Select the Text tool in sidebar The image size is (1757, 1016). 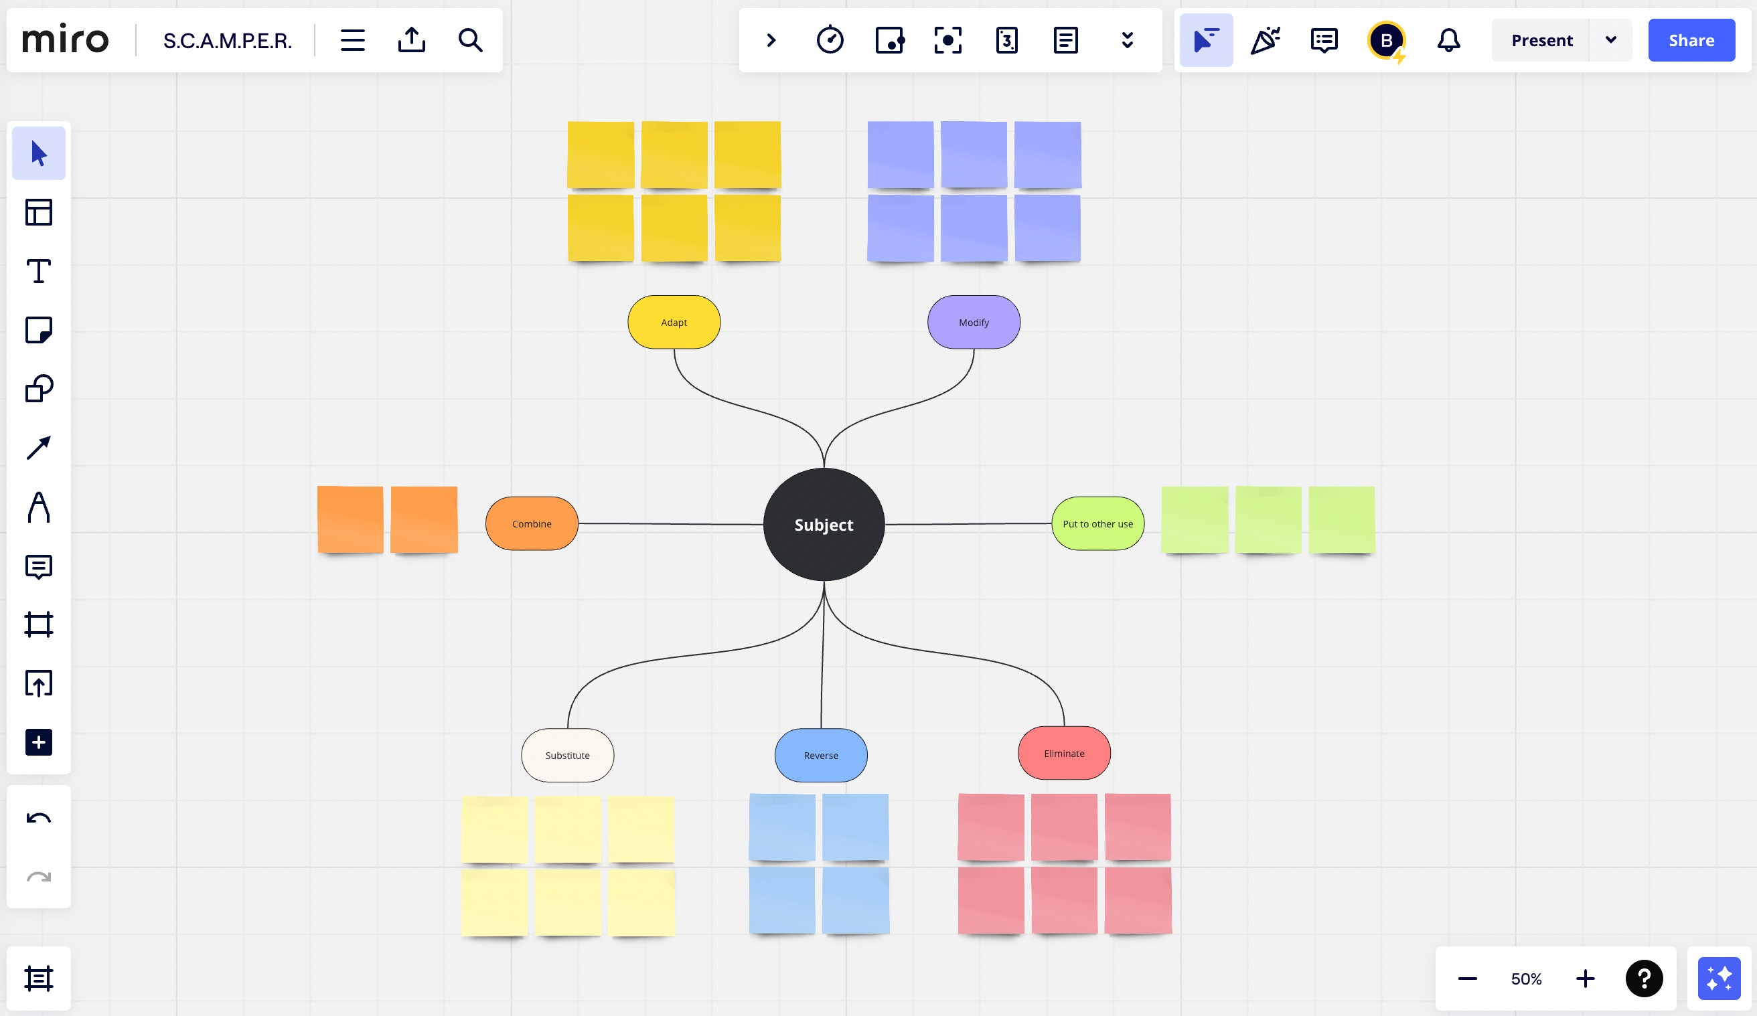pyautogui.click(x=38, y=271)
